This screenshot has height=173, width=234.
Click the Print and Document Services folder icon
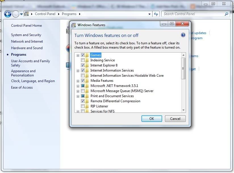[87, 96]
